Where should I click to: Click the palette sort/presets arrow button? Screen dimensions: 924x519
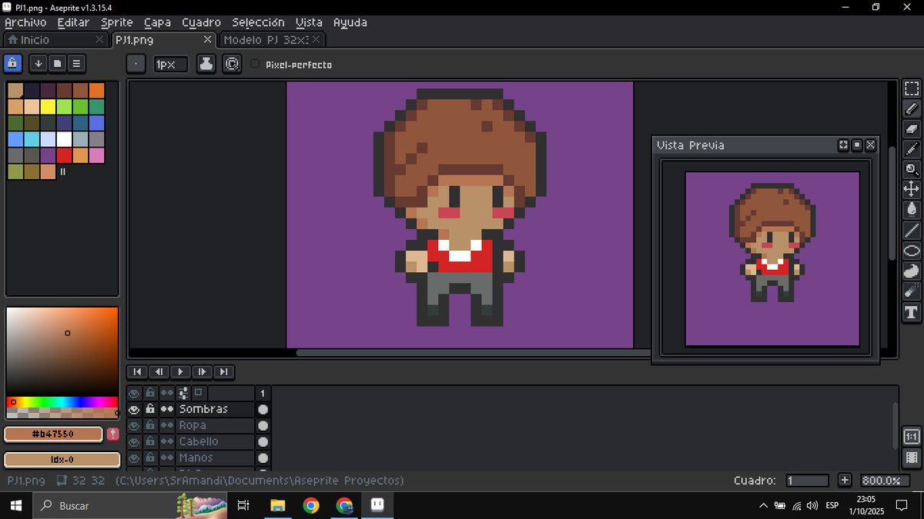[x=38, y=64]
